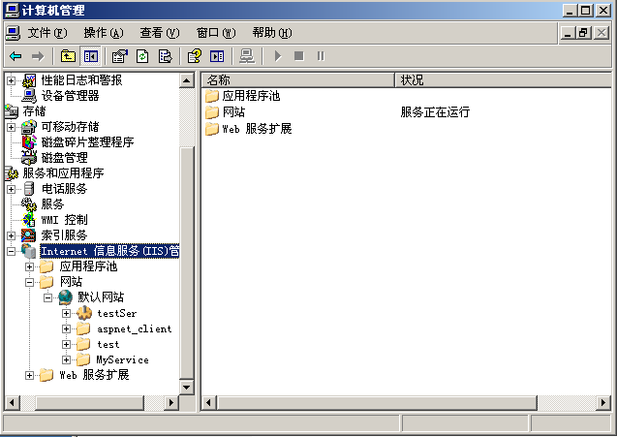The height and width of the screenshot is (437, 617).
Task: Expand the testSer node
Action: pyautogui.click(x=66, y=313)
